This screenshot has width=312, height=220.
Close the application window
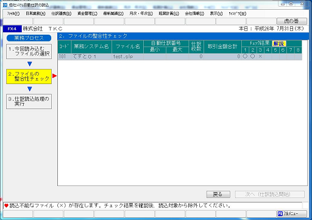coord(302,4)
